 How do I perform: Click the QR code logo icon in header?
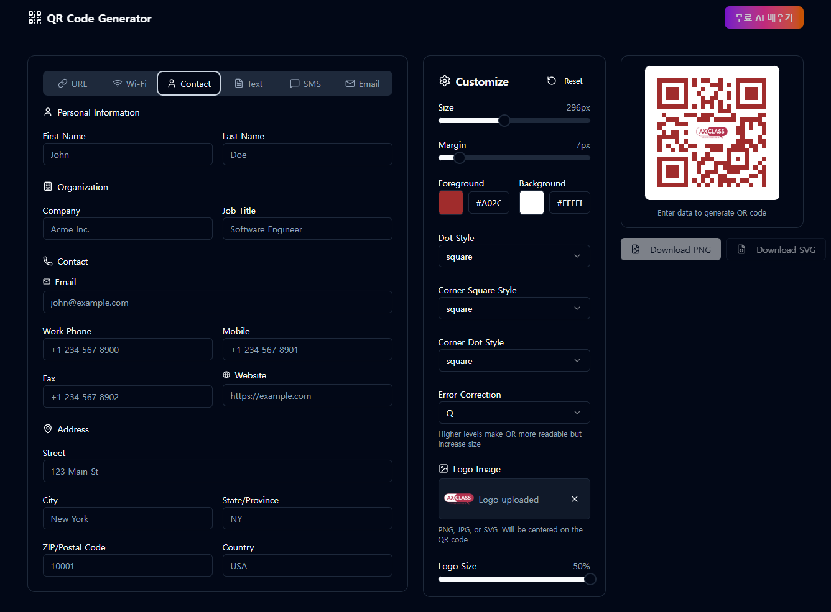click(34, 17)
